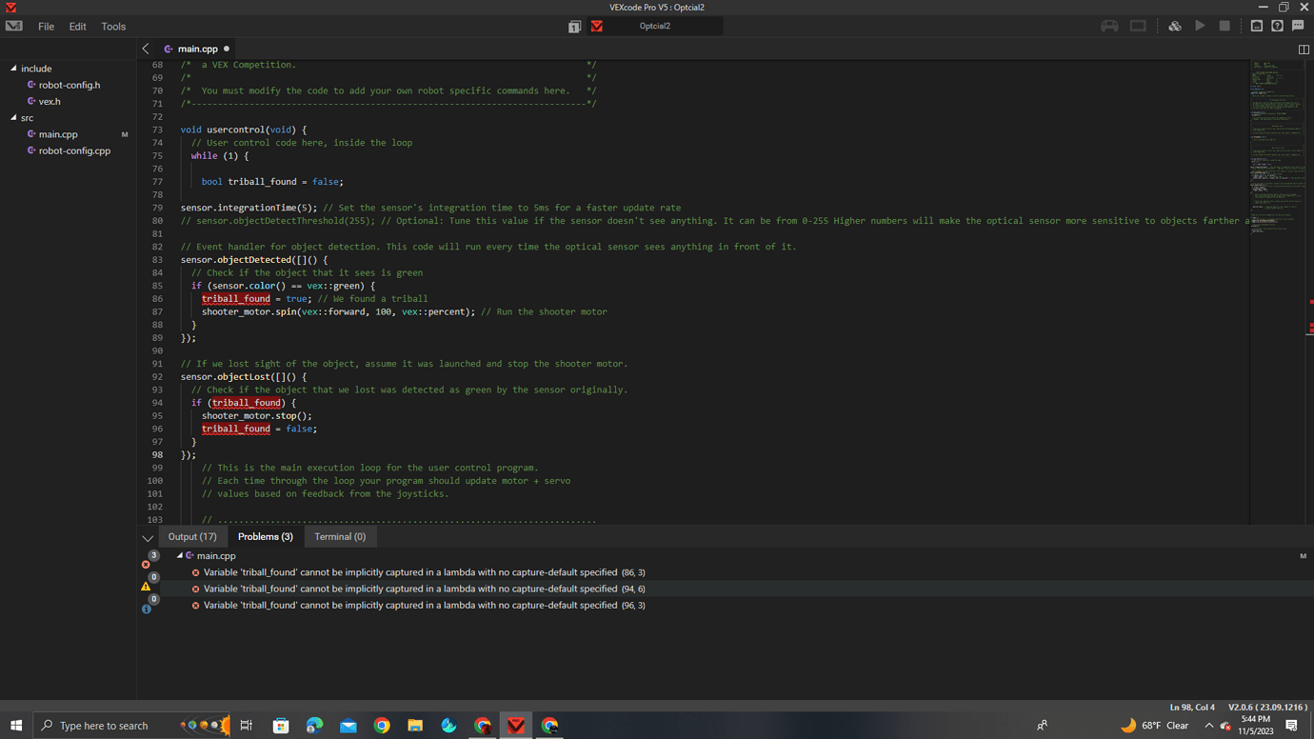Open the Controller settings icon

point(1109,26)
